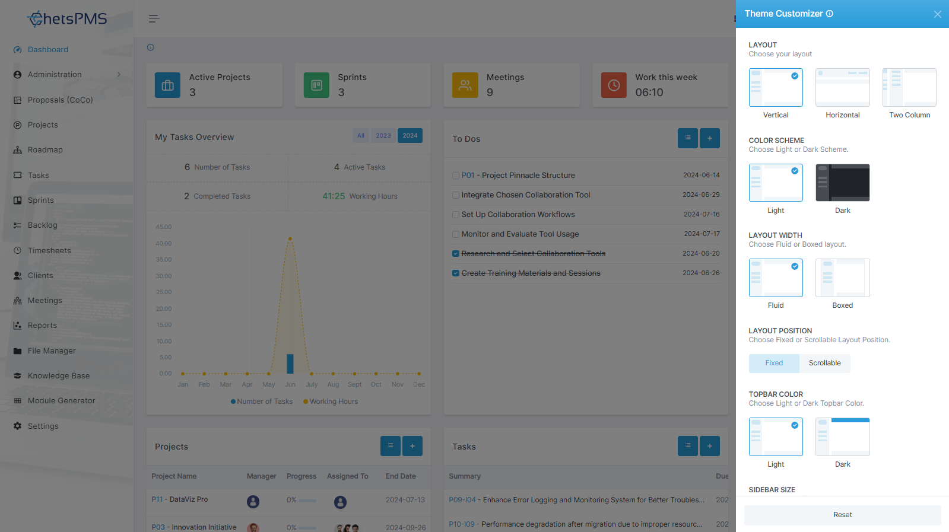Viewport: 949px width, 532px height.
Task: Check Set Up Collaboration Workflows todo
Action: click(x=456, y=215)
